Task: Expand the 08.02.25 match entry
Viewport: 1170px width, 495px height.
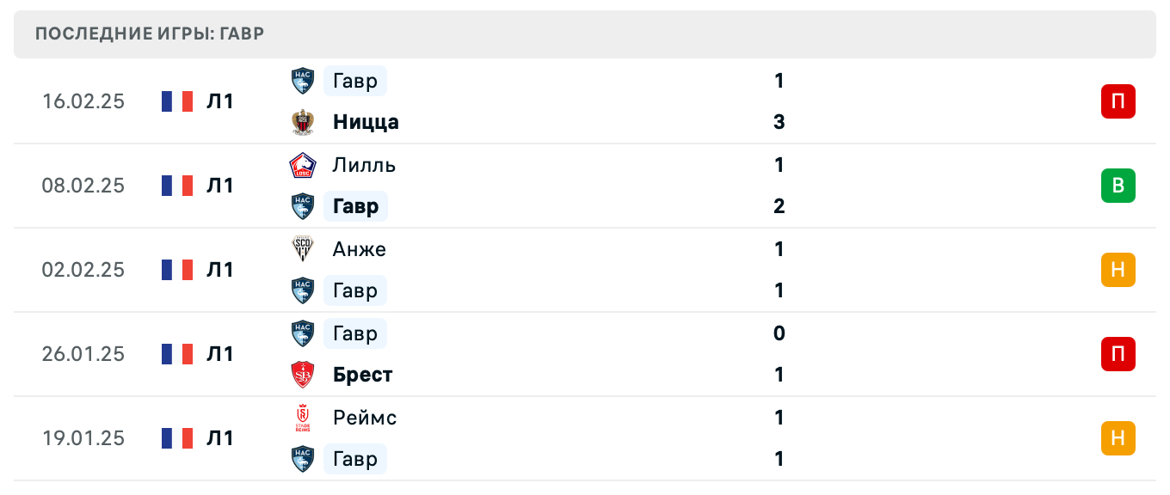Action: pyautogui.click(x=585, y=186)
